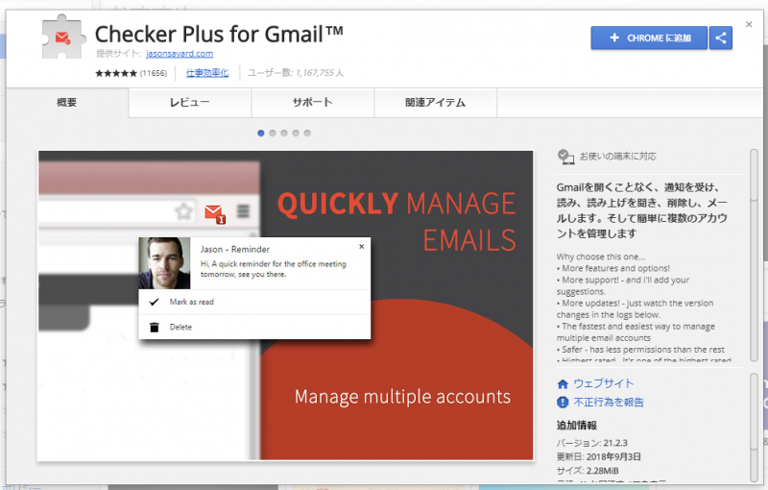Click the 追加情報 heading
The image size is (768, 490).
tap(577, 426)
